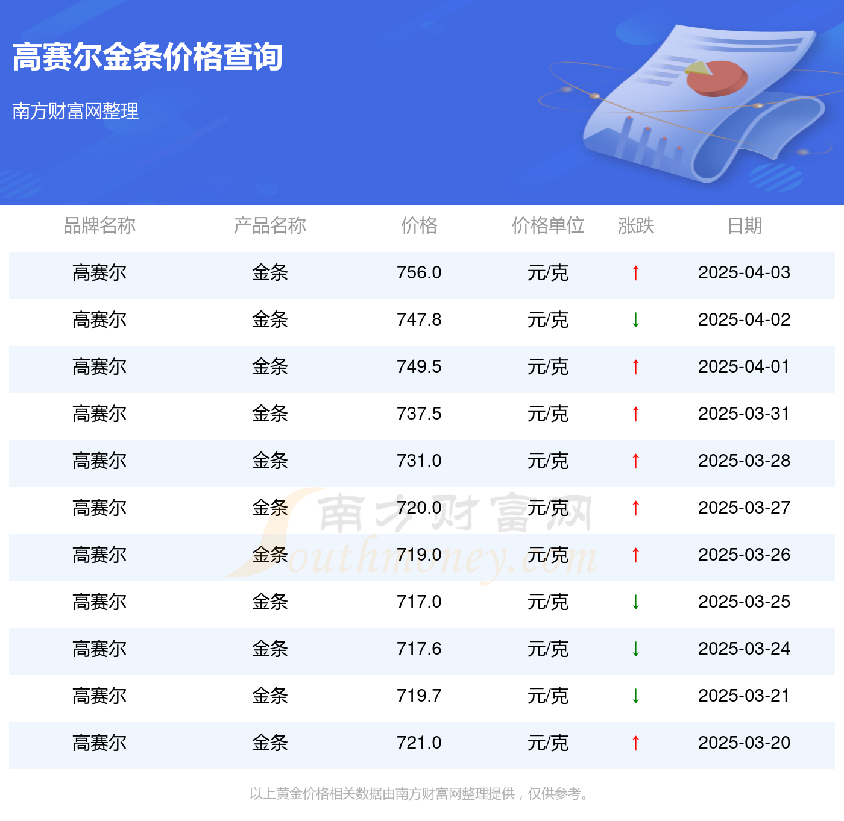Click the date 2025-03-24
The width and height of the screenshot is (844, 821).
745,649
